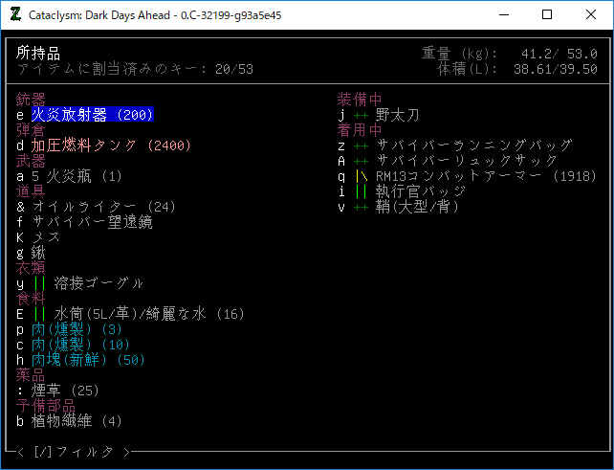
Task: Maximize the Cataclysm game window
Action: [x=547, y=14]
